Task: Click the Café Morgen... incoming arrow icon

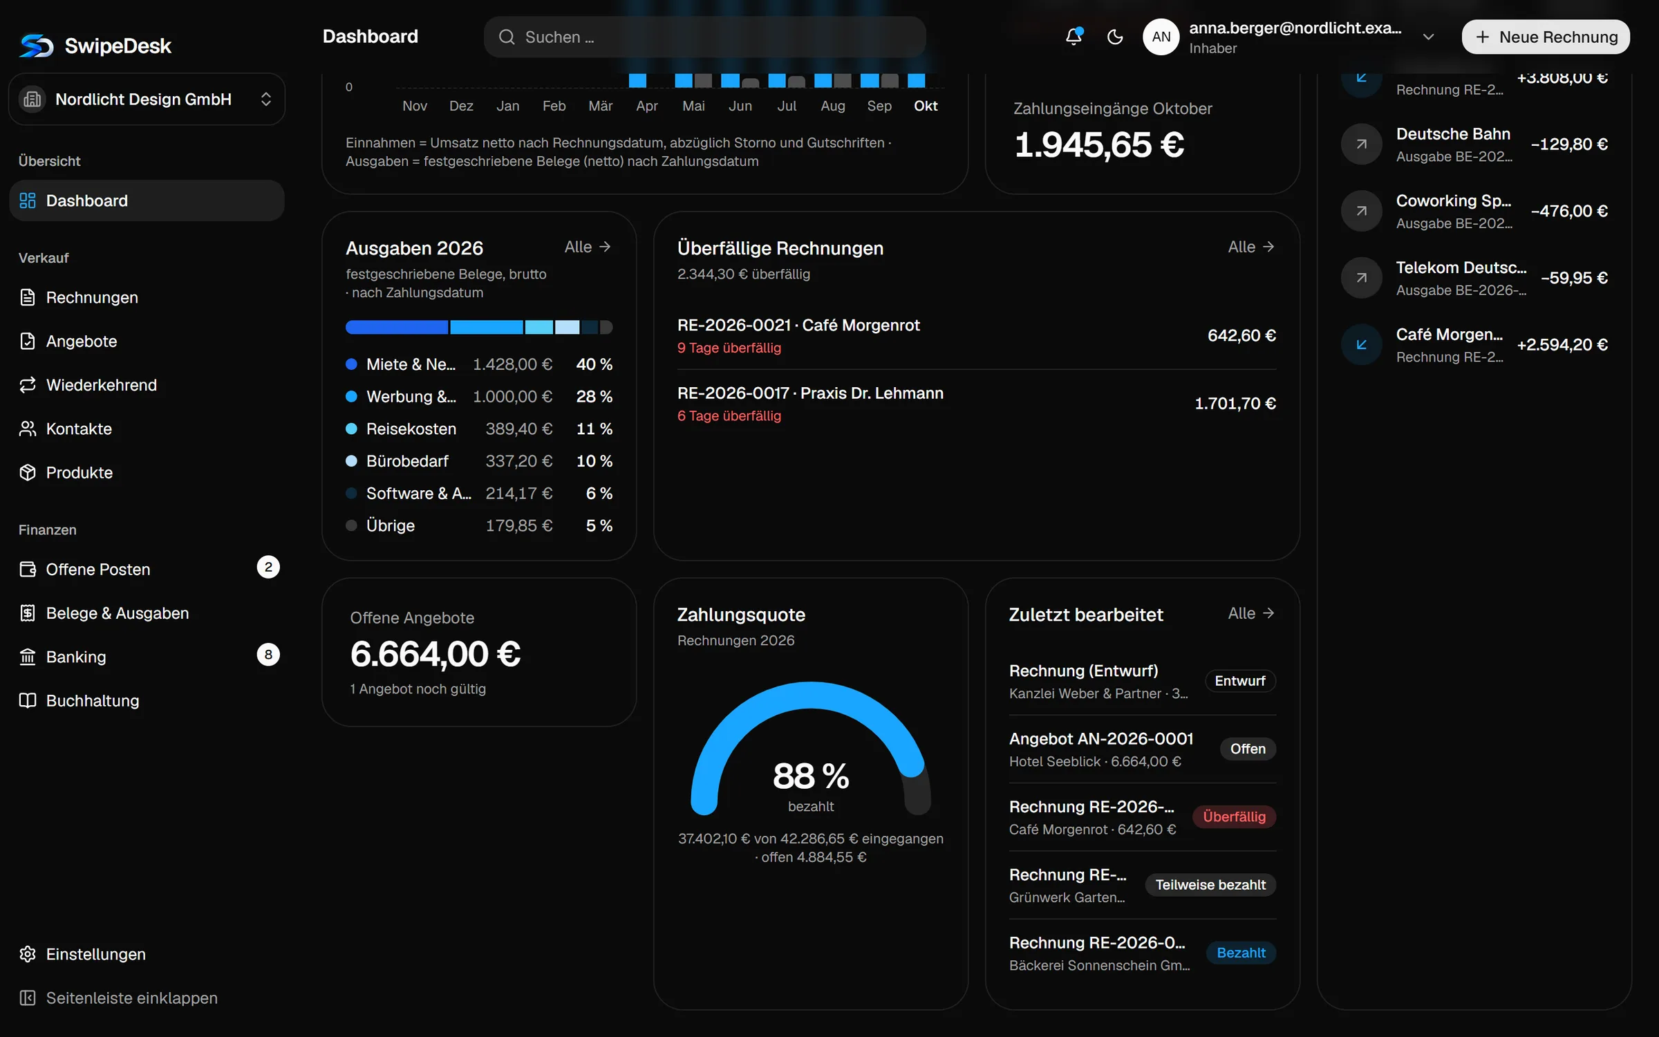Action: pyautogui.click(x=1361, y=344)
